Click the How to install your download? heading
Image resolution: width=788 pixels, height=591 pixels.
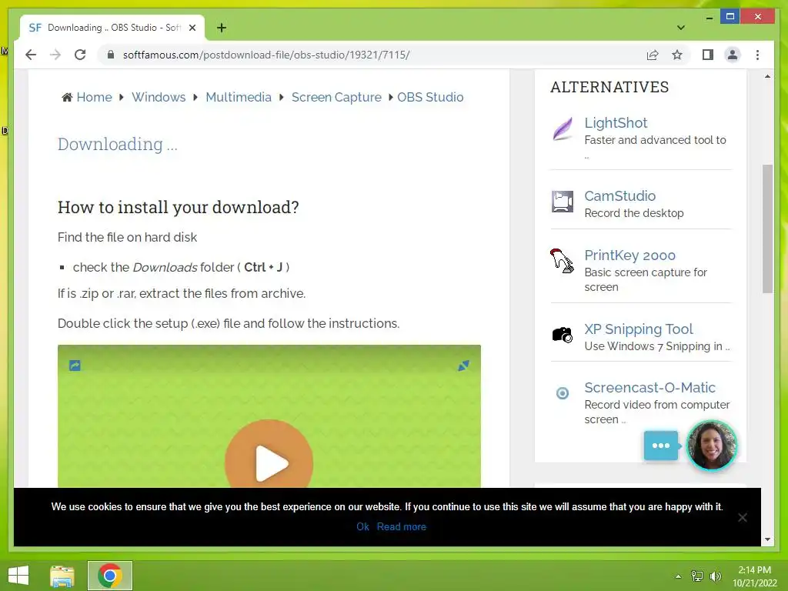pos(178,207)
